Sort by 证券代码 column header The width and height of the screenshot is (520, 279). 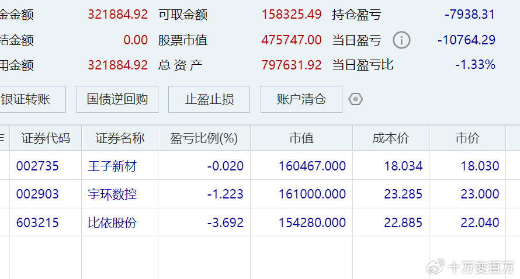[46, 138]
